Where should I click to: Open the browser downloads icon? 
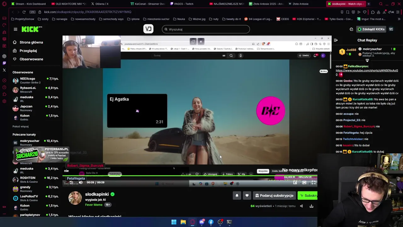click(384, 12)
